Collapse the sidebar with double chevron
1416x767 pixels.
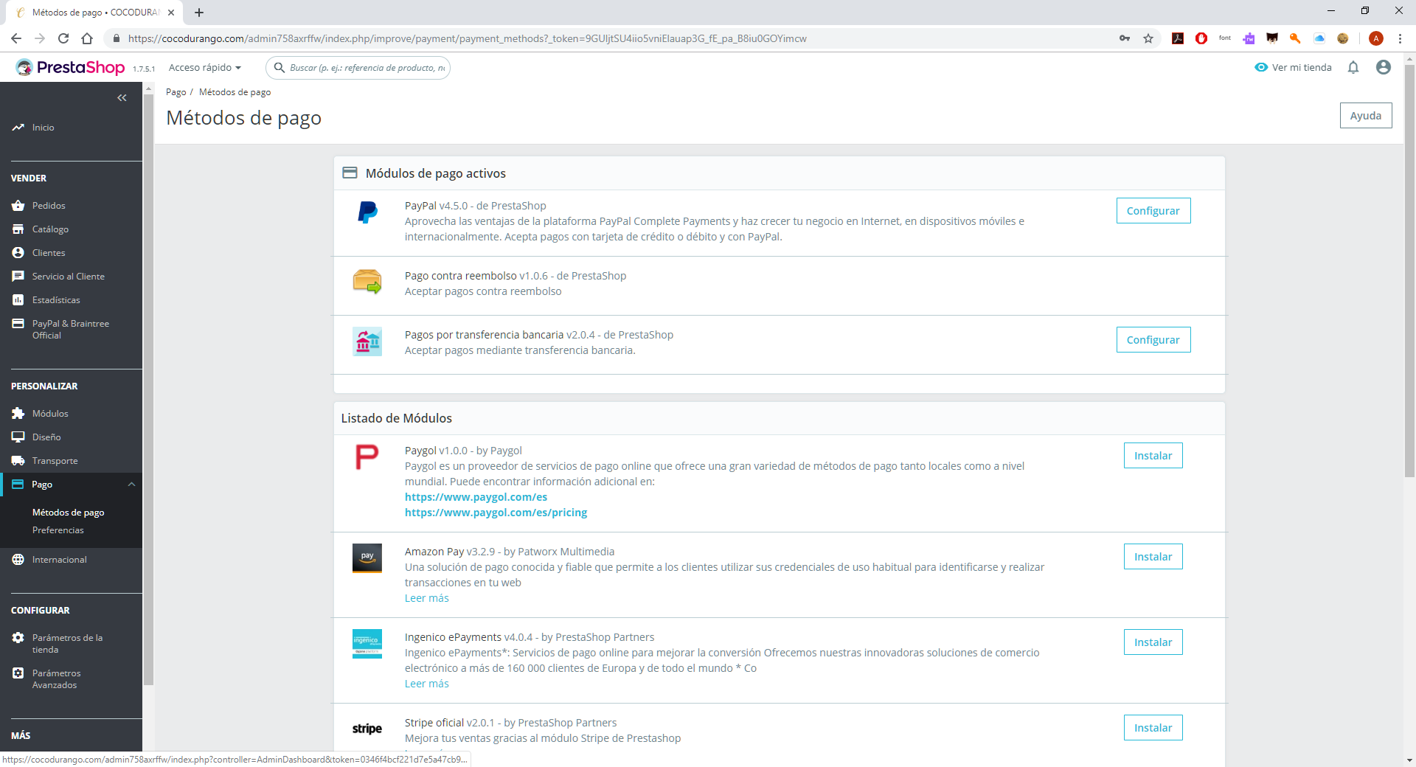click(122, 98)
